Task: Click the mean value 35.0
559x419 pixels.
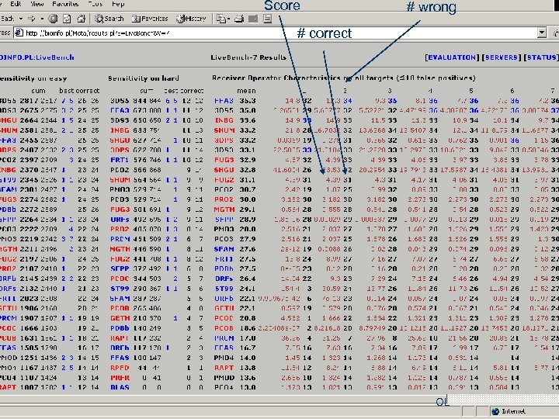Action: pos(248,111)
